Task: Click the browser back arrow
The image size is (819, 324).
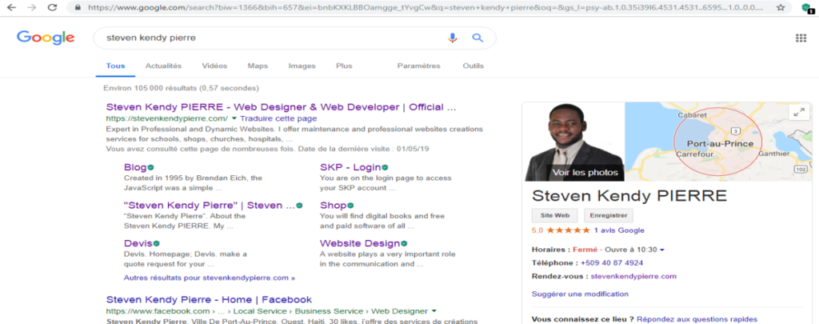Action: click(10, 7)
